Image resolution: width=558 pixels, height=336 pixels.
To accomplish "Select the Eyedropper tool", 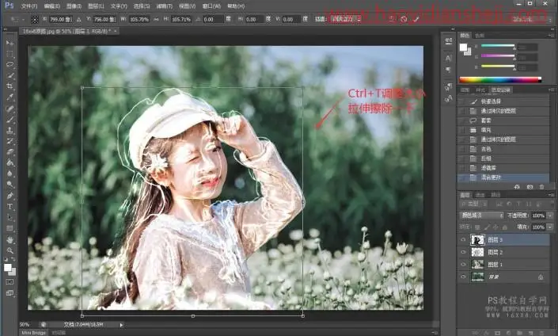I will point(9,97).
